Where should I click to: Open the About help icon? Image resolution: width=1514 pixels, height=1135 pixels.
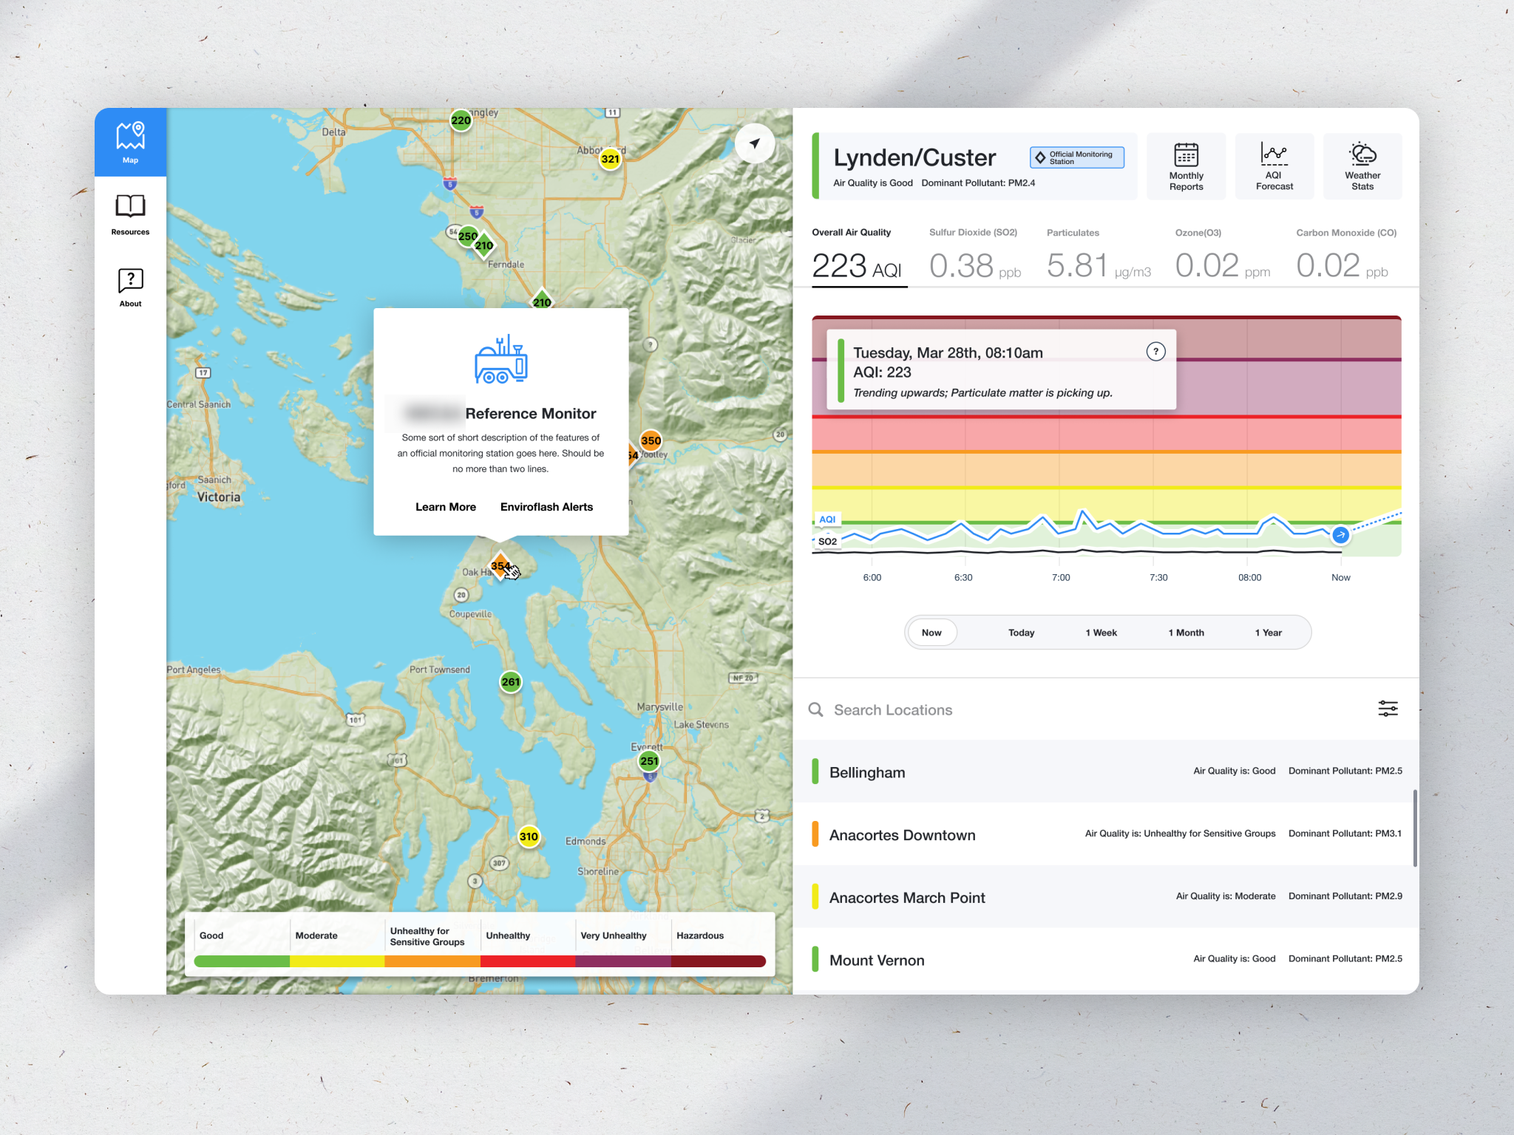click(130, 281)
